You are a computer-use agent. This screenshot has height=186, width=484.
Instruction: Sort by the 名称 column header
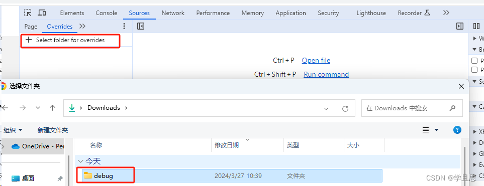pyautogui.click(x=96, y=145)
